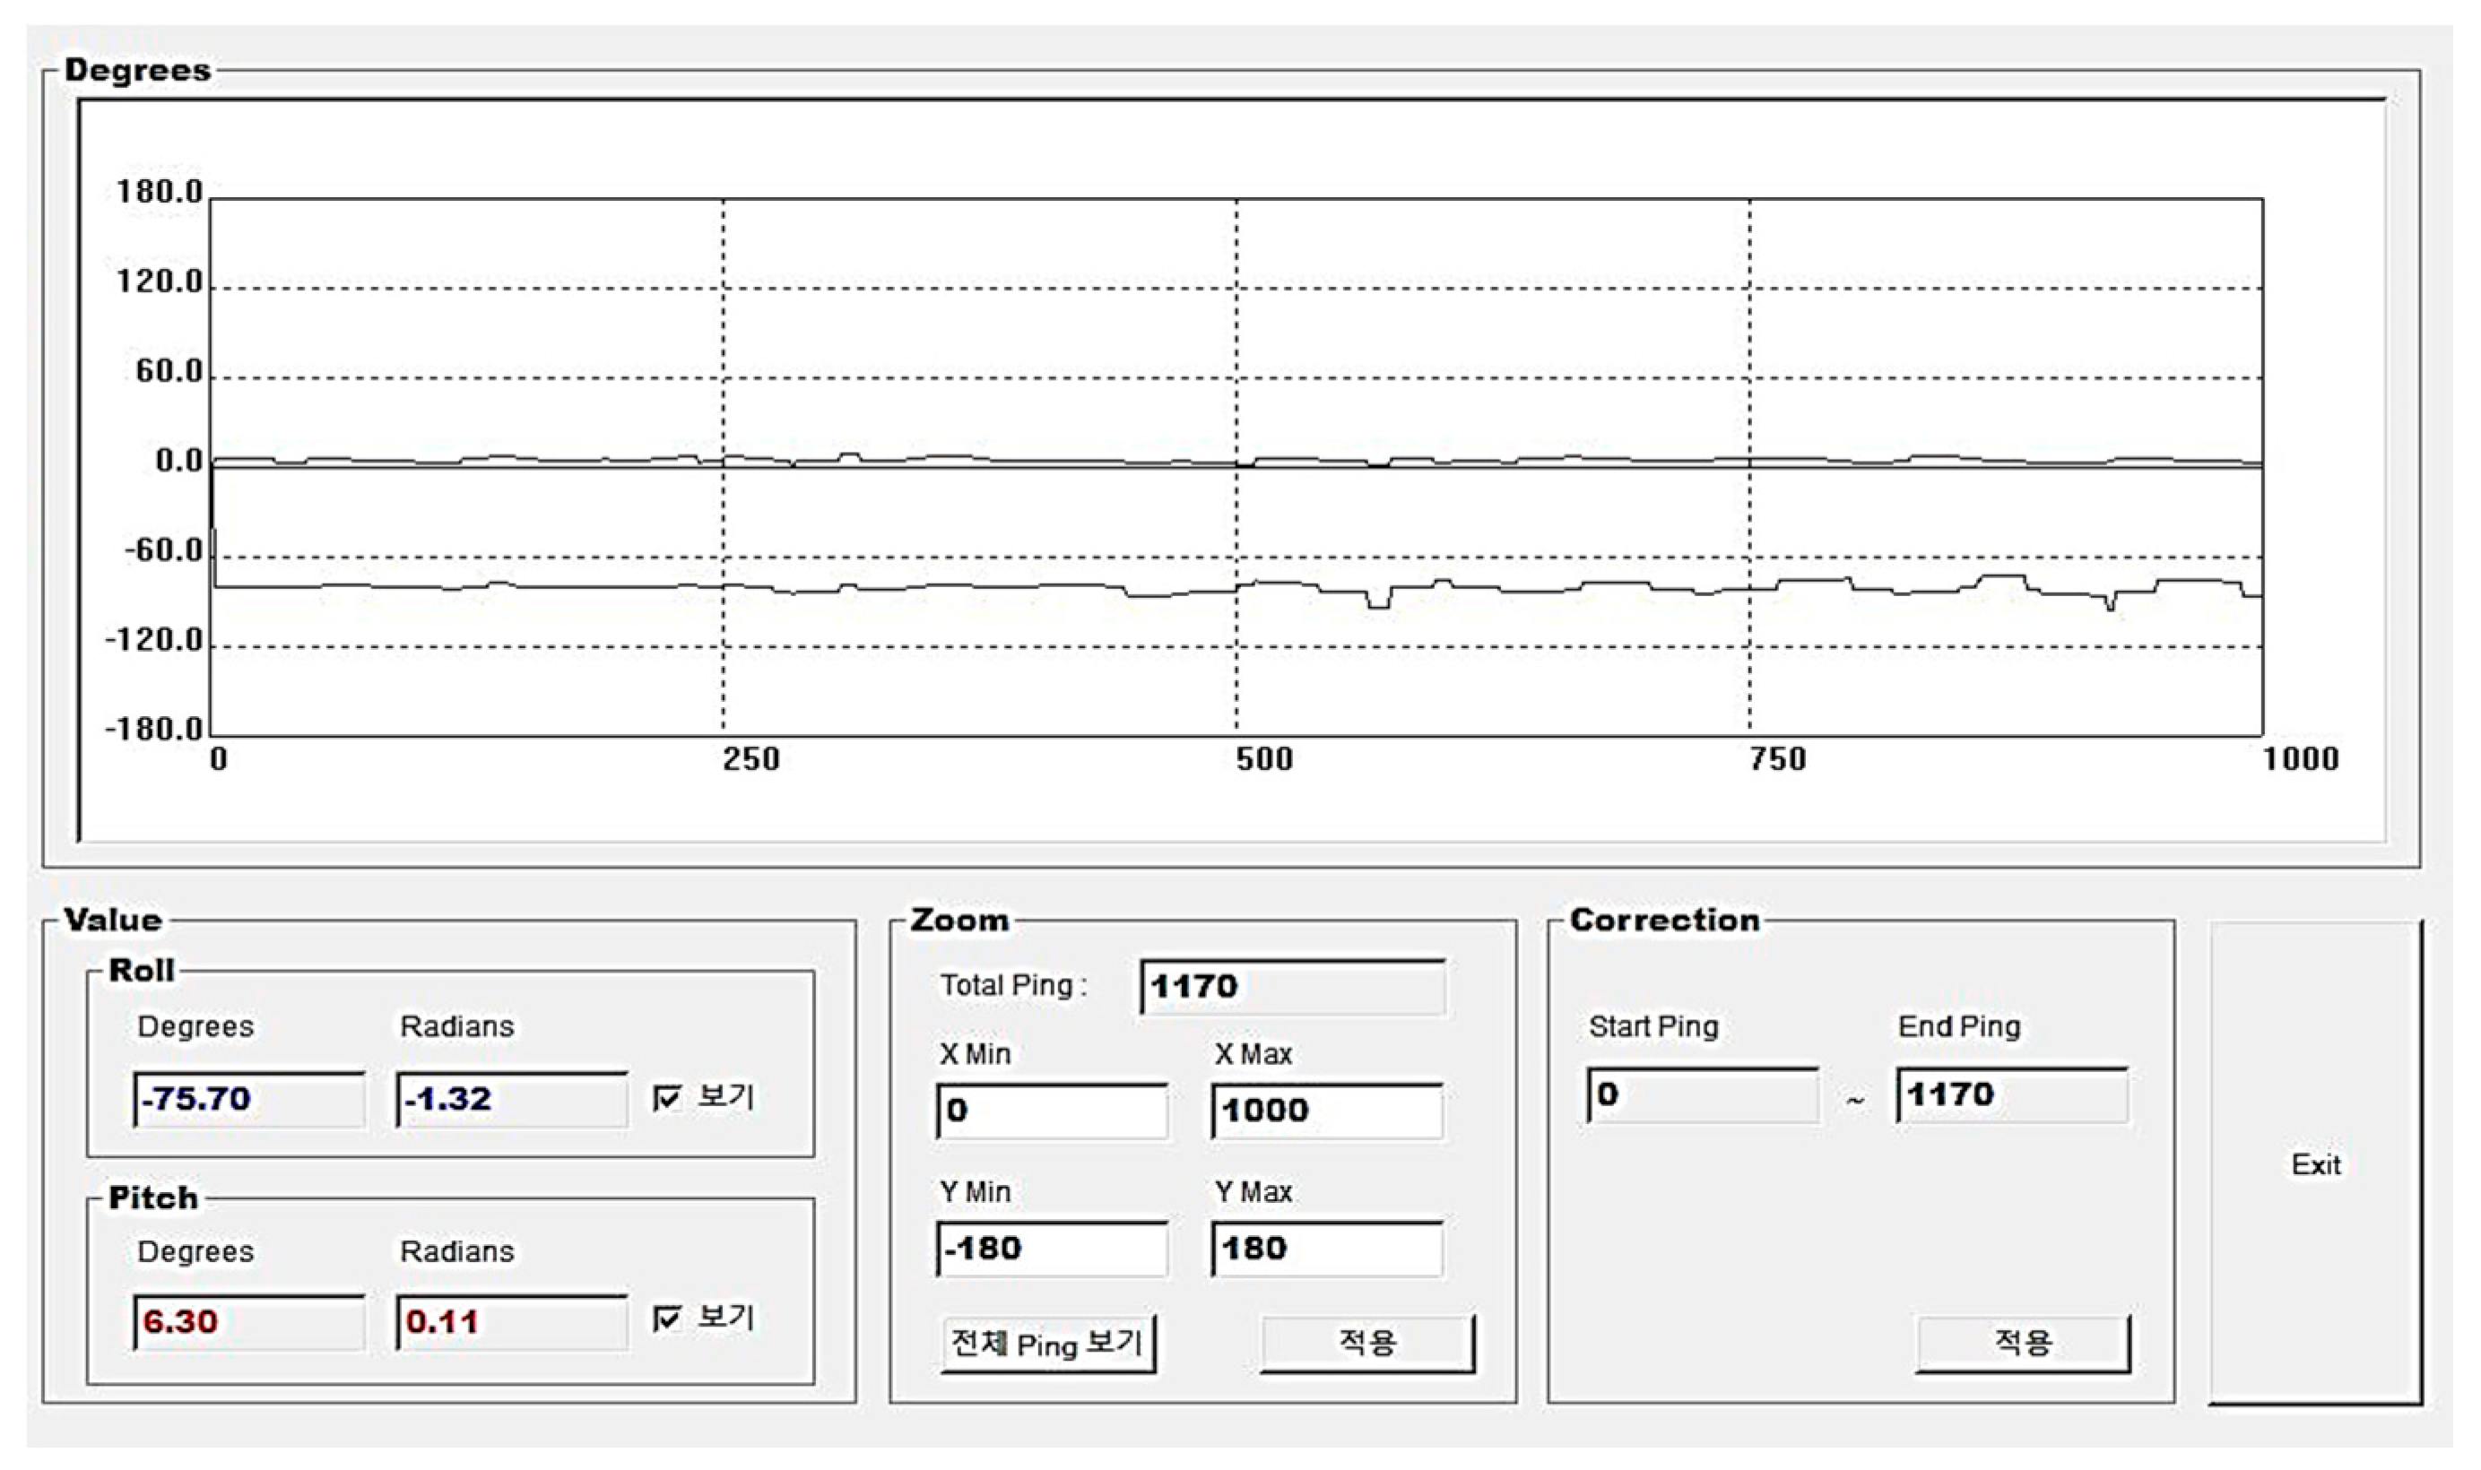Viewport: 2481px width, 1470px height.
Task: Click the Total Ping field
Action: (1291, 987)
